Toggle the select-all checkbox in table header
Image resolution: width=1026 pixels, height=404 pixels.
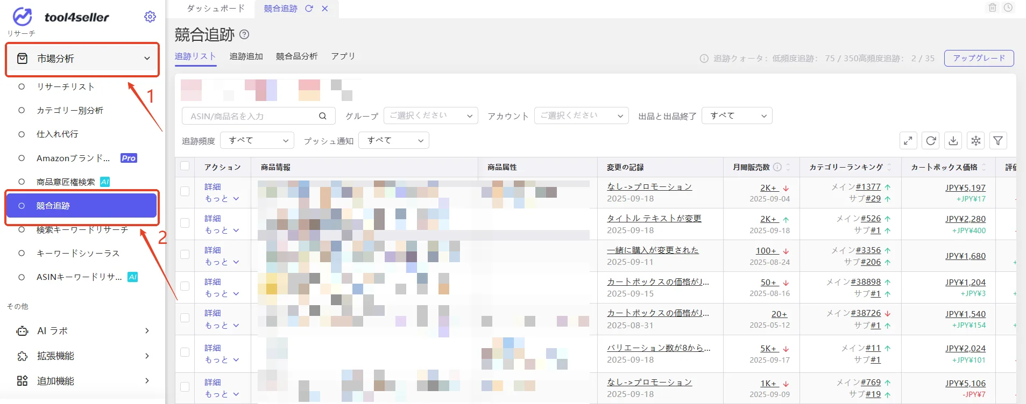pos(185,166)
